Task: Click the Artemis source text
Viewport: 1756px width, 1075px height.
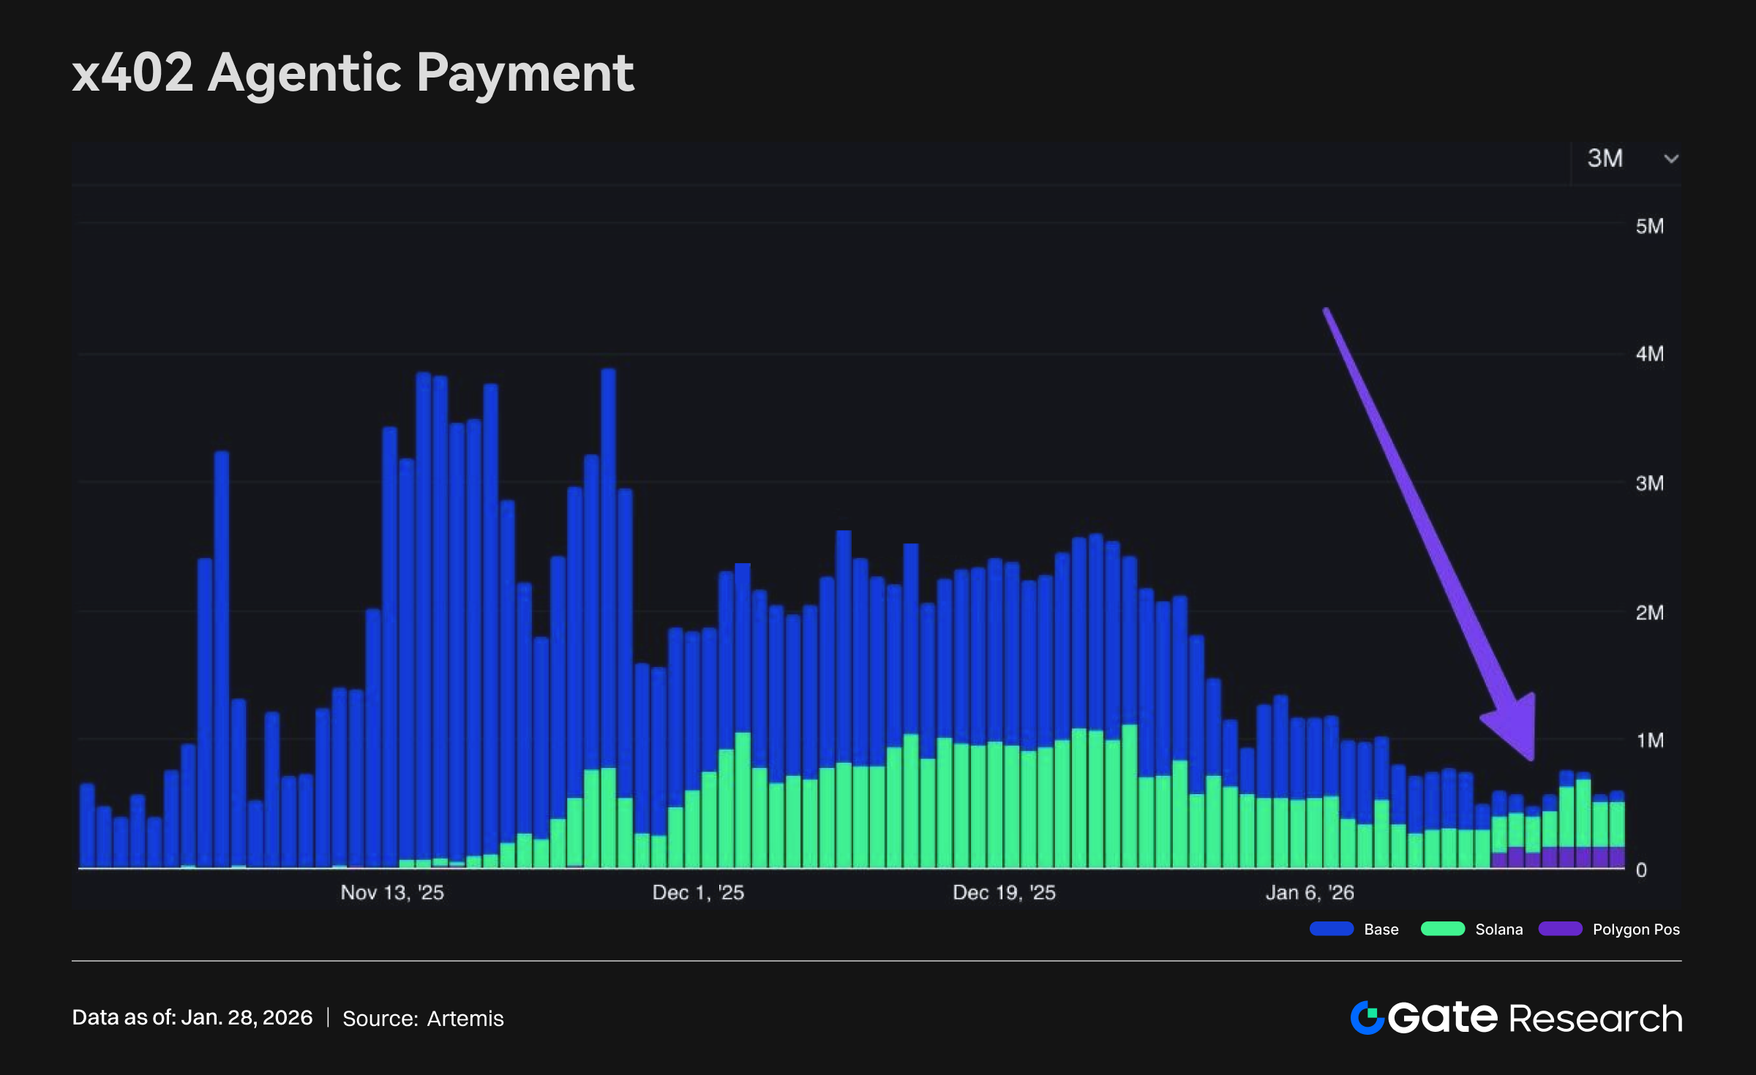Action: click(465, 1019)
